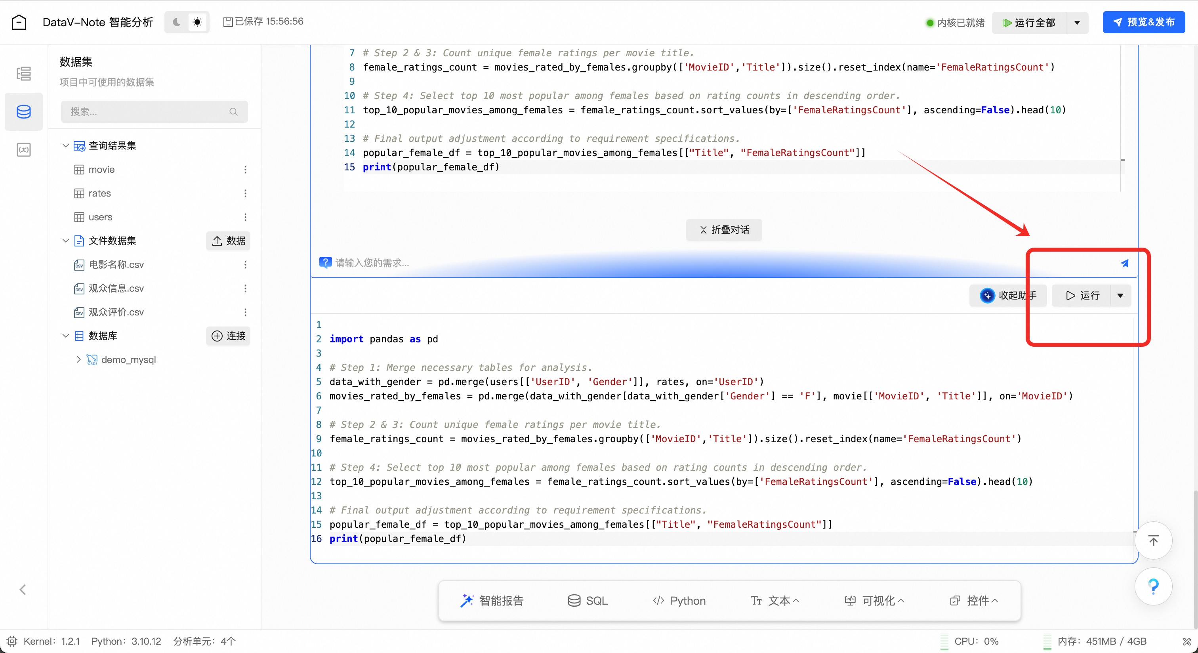This screenshot has width=1198, height=653.
Task: Open the outline panel sidebar icon
Action: 23,73
